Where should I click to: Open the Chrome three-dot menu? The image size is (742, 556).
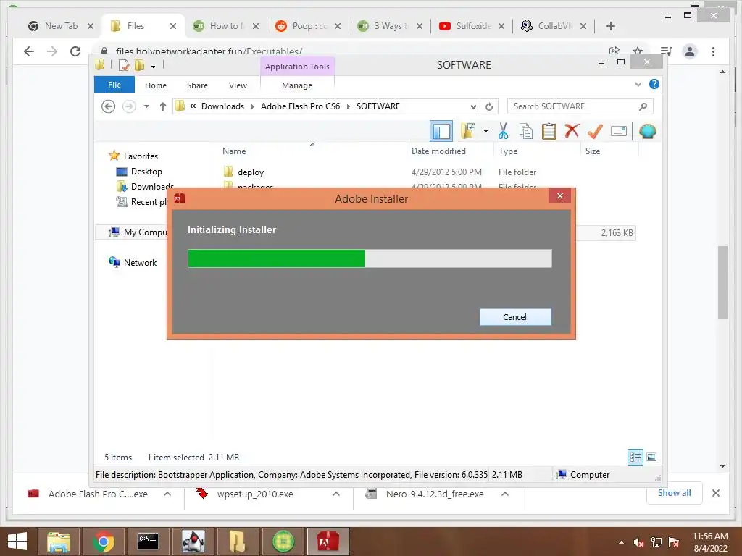pyautogui.click(x=713, y=51)
